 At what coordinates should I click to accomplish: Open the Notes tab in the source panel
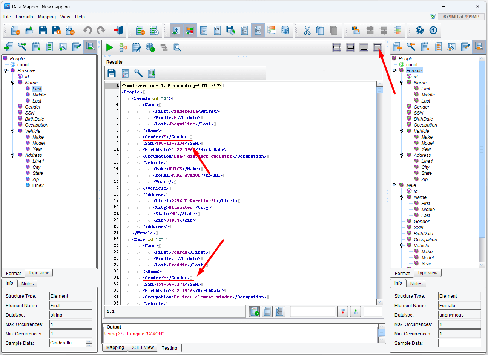click(x=28, y=284)
